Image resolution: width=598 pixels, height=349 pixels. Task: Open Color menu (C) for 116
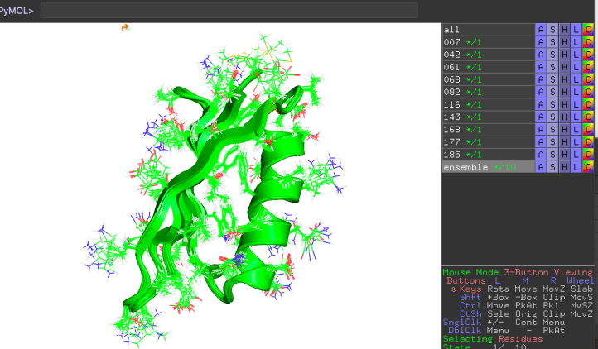click(588, 105)
